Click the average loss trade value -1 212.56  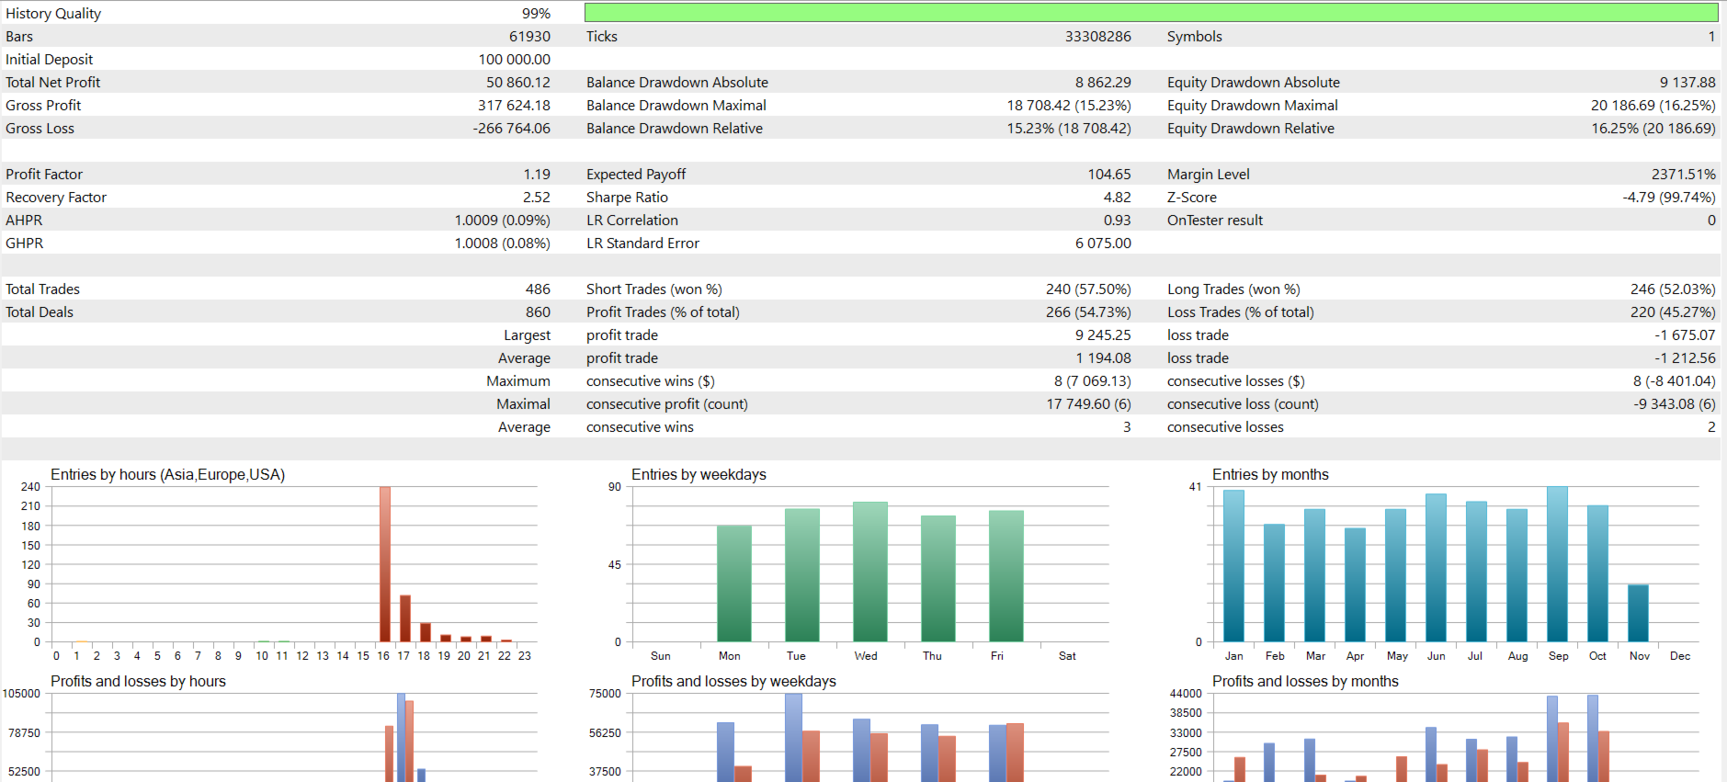coord(1685,358)
